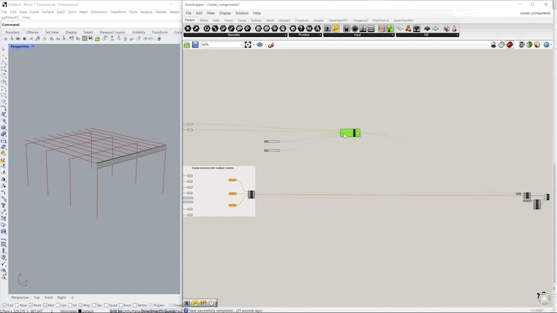This screenshot has width=557, height=313.
Task: Switch to the Maths tab in Grasshopper
Action: click(x=204, y=20)
